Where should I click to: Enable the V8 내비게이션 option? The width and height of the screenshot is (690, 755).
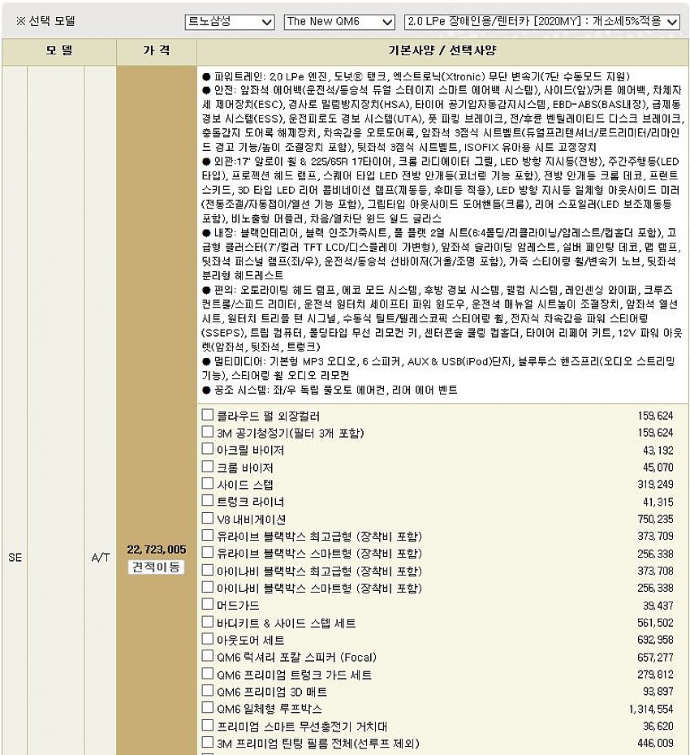click(x=207, y=518)
